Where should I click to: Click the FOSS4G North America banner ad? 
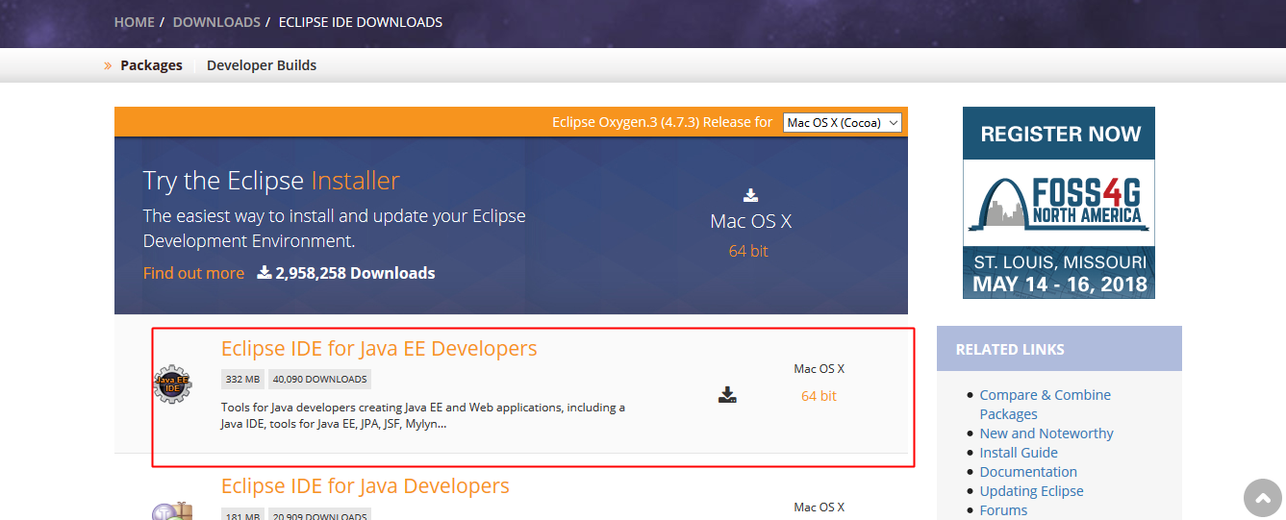(x=1059, y=203)
